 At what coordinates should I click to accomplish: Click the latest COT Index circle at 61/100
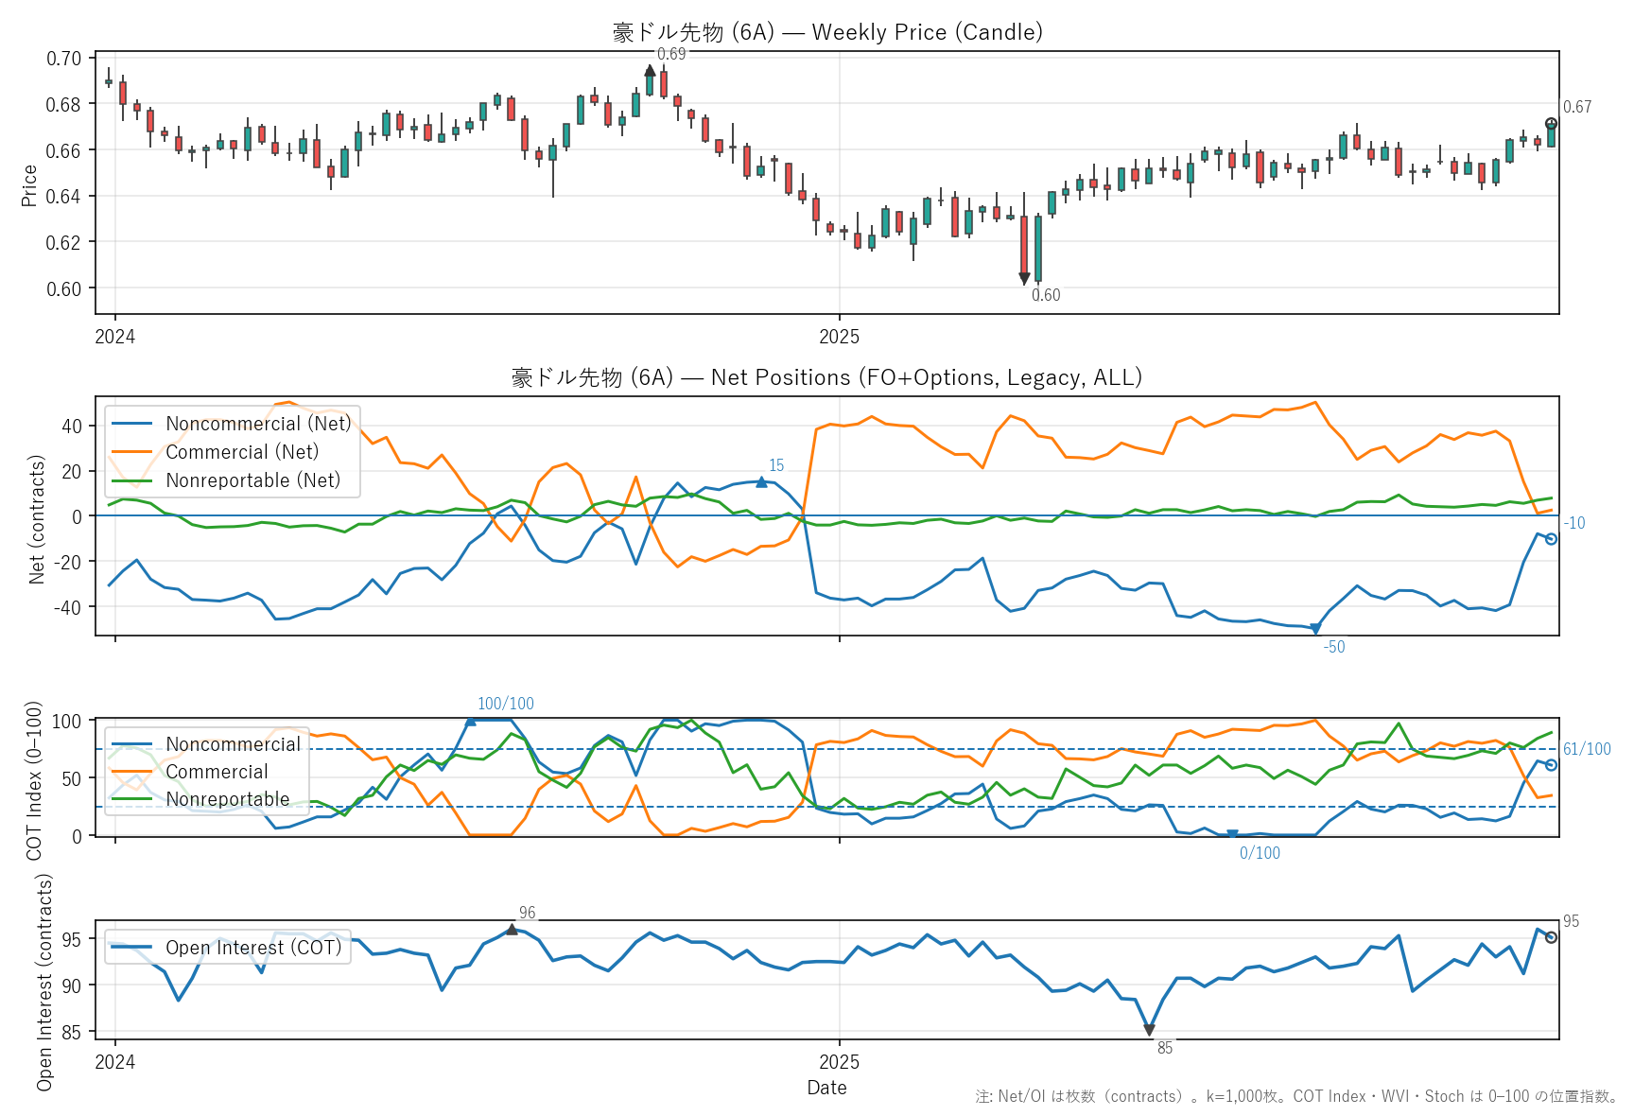click(x=1551, y=765)
